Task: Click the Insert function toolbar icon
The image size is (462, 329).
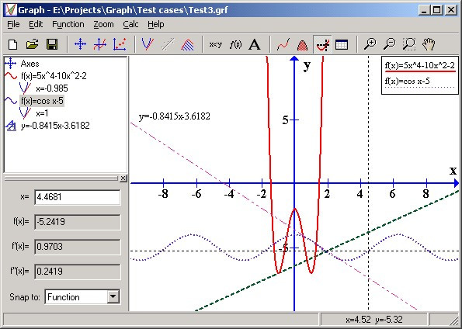Action: point(100,45)
